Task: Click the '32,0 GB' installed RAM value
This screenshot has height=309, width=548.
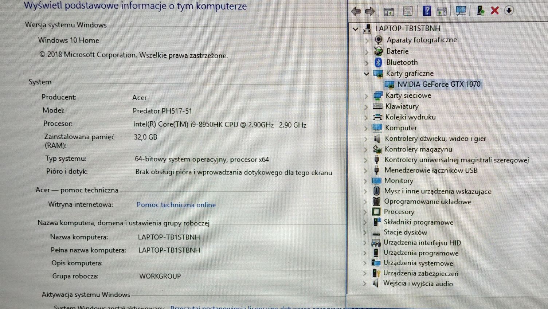Action: pyautogui.click(x=145, y=137)
